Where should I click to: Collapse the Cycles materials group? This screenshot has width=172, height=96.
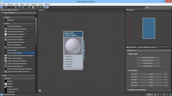click(4, 23)
